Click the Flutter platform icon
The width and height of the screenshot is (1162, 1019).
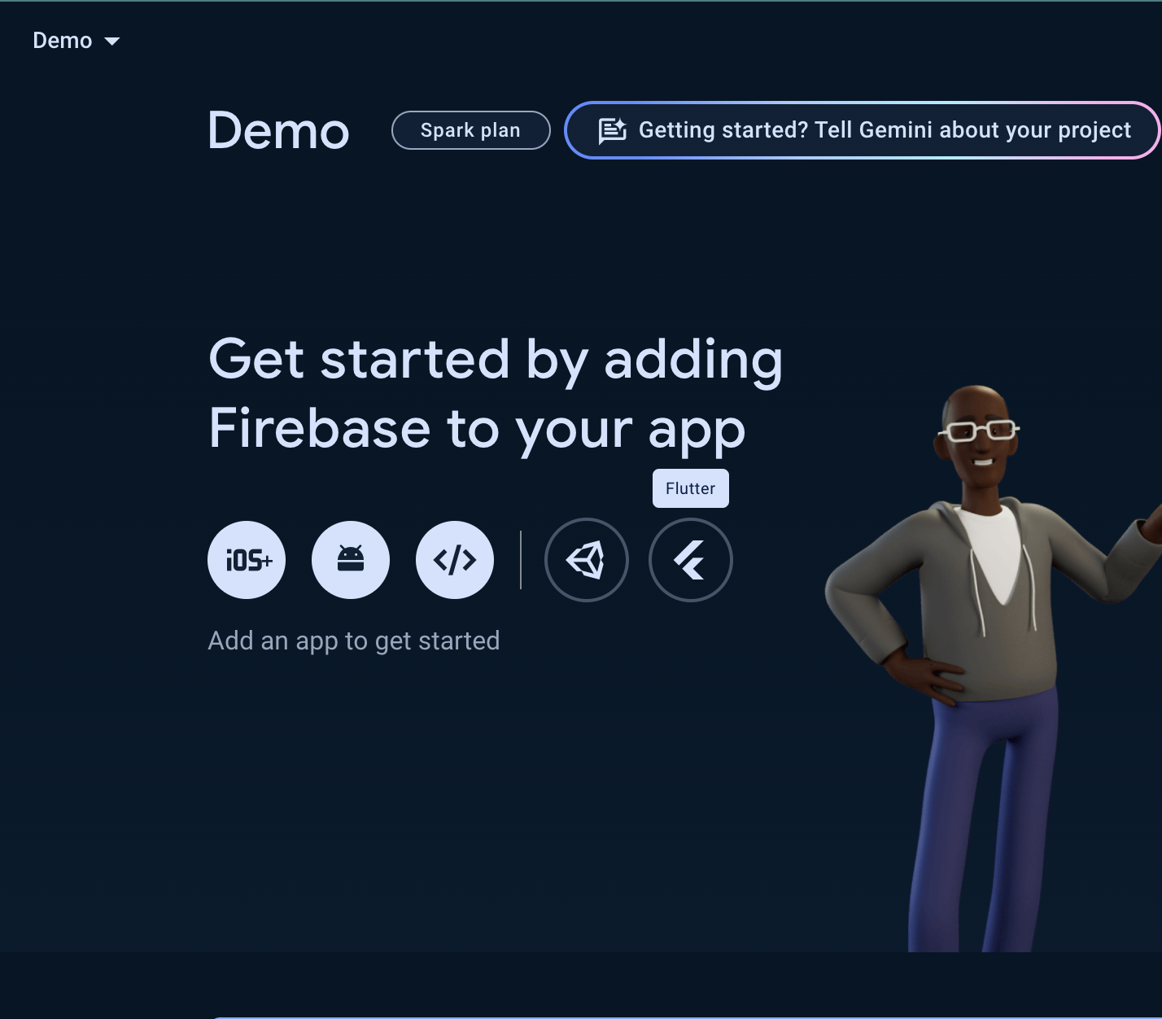click(x=690, y=560)
